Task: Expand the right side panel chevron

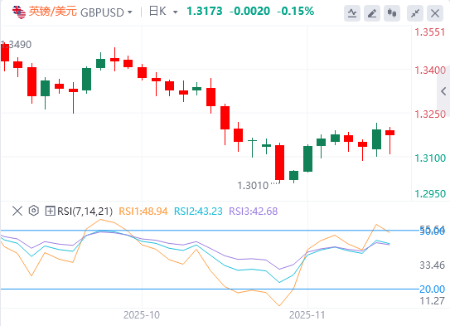Action: coord(443,91)
